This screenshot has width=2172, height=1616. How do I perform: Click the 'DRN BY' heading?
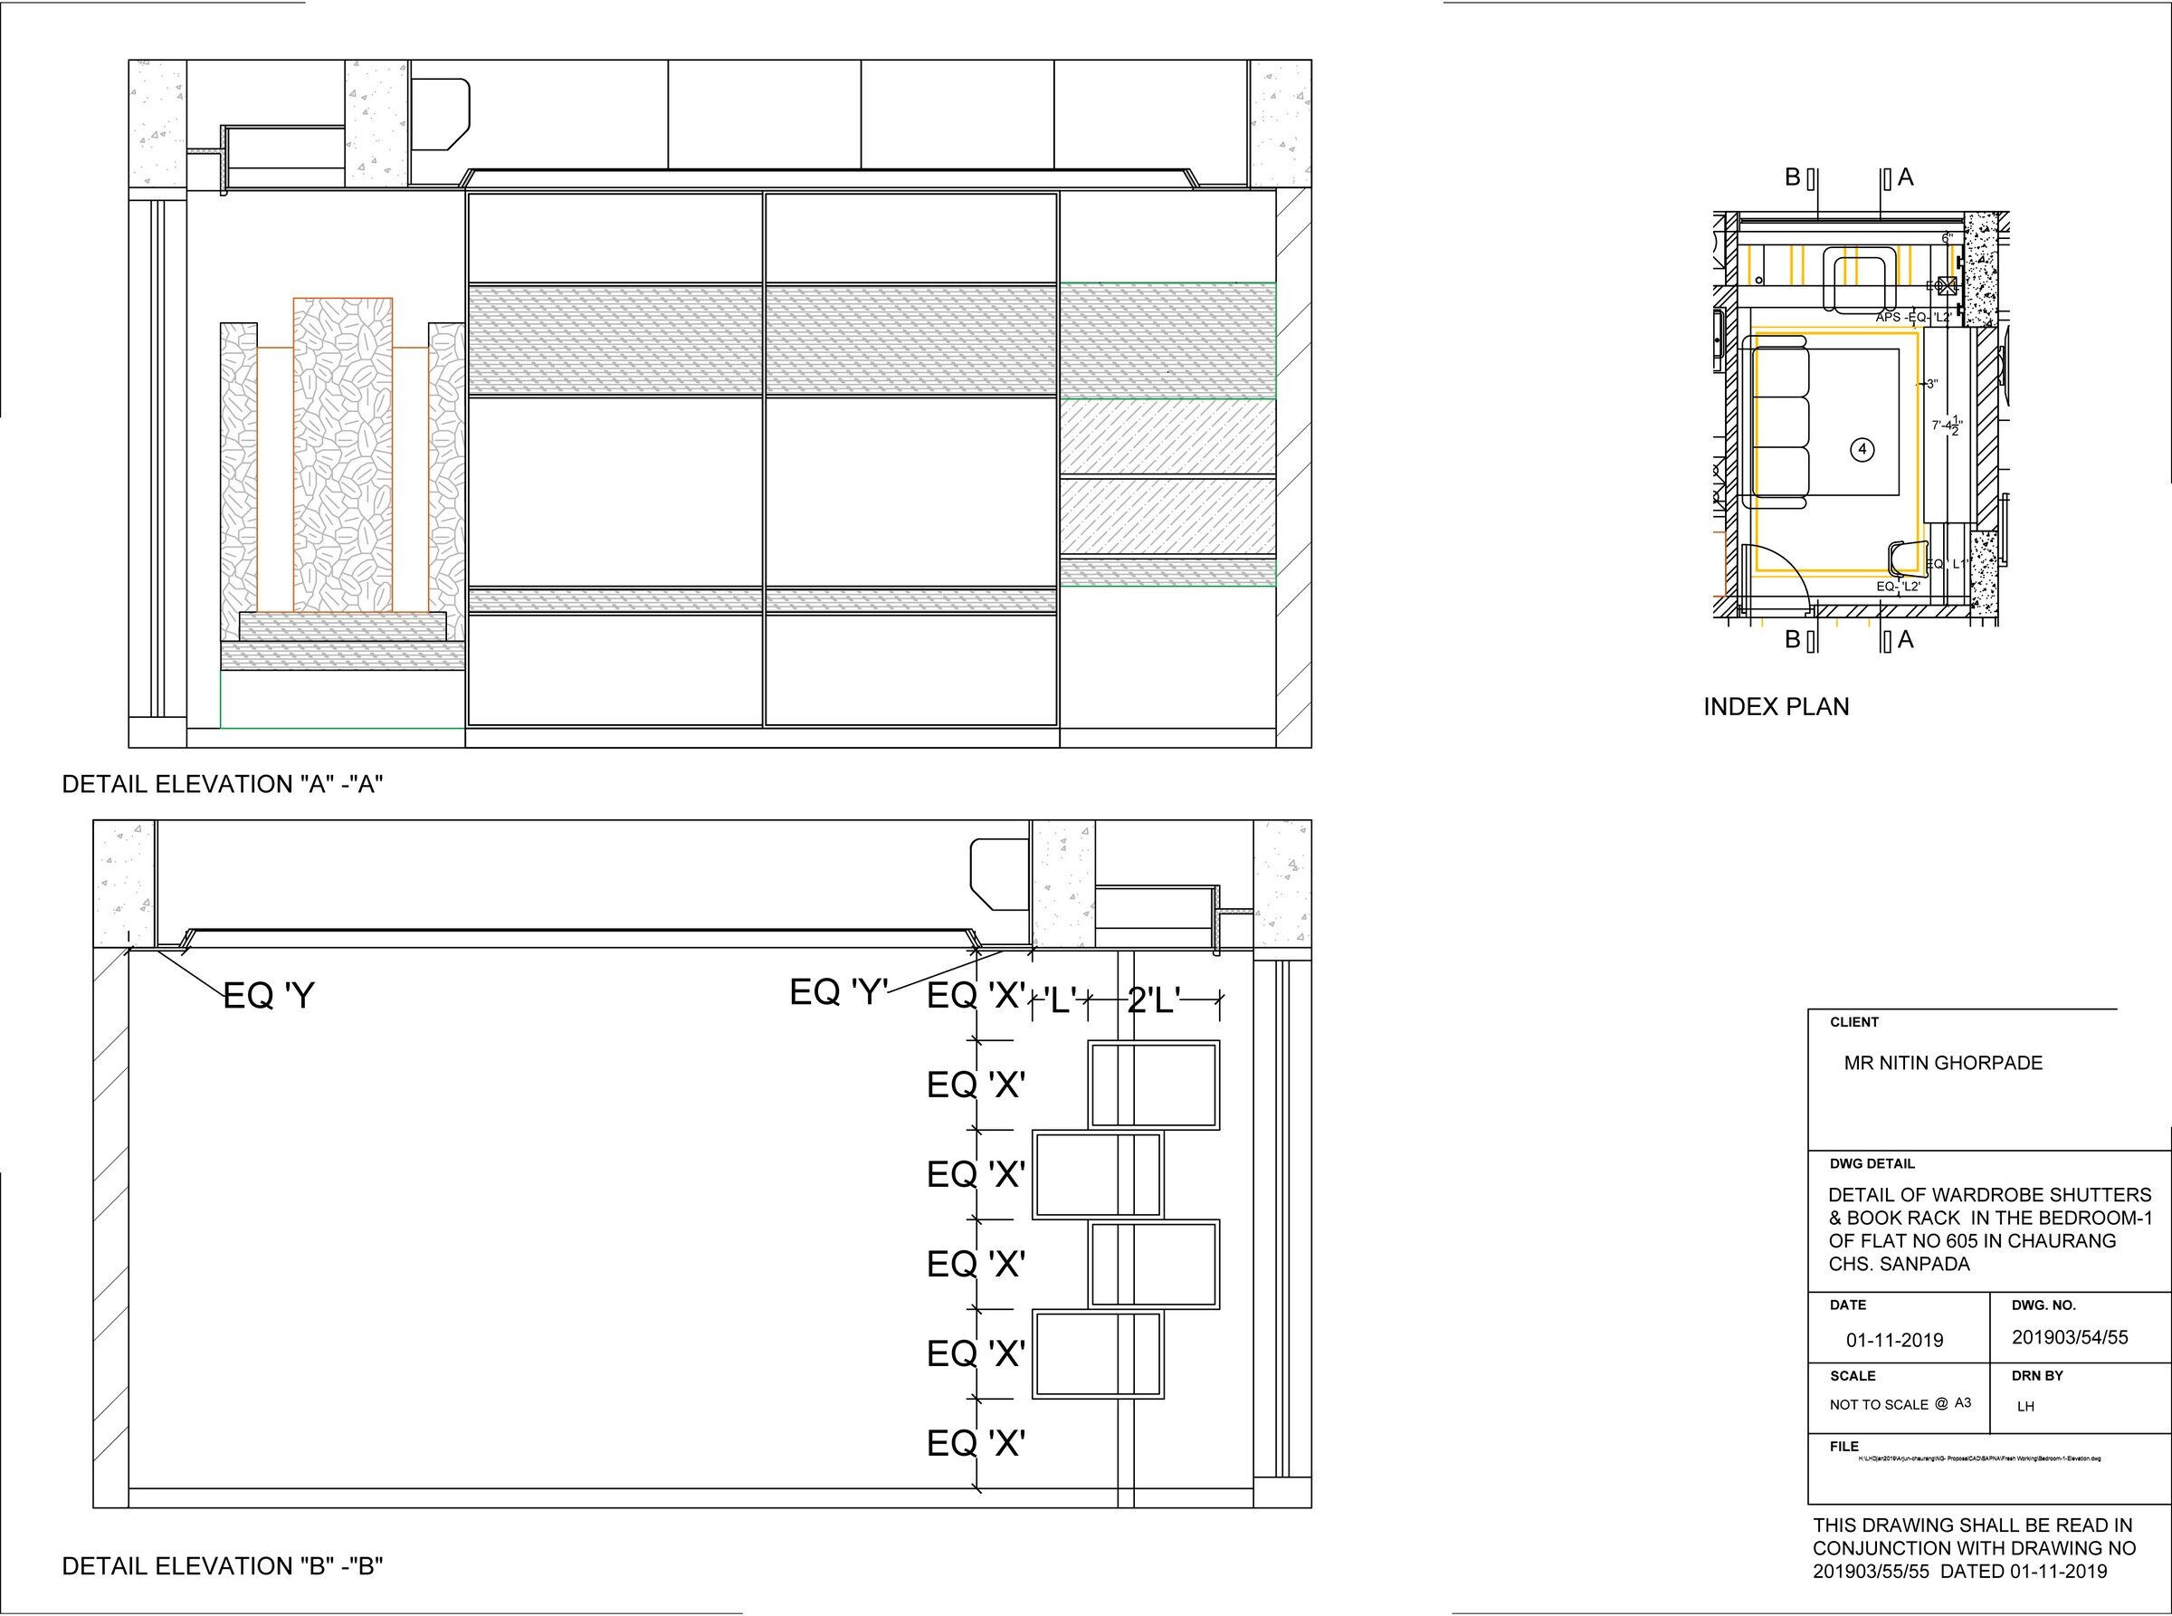point(2037,1375)
